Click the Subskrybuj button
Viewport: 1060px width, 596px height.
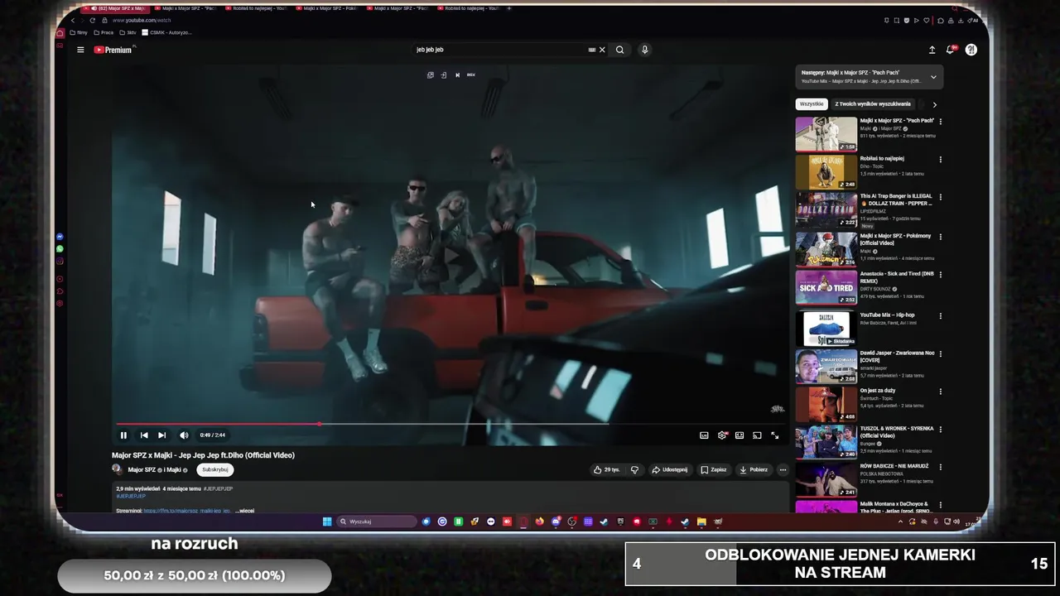[215, 469]
